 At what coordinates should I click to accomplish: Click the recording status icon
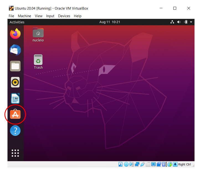(159, 164)
